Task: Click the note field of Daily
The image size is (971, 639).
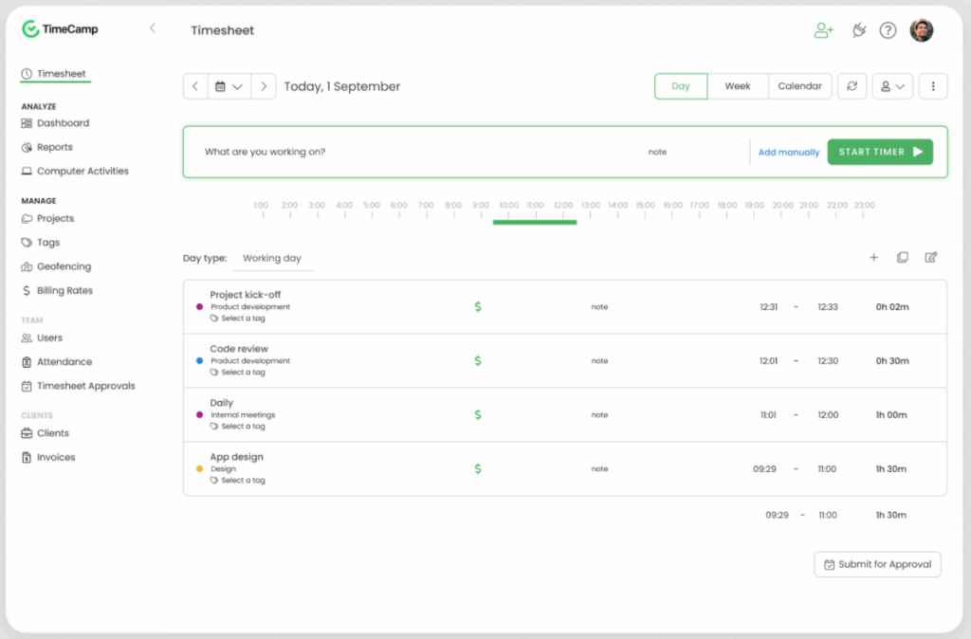Action: pos(599,415)
